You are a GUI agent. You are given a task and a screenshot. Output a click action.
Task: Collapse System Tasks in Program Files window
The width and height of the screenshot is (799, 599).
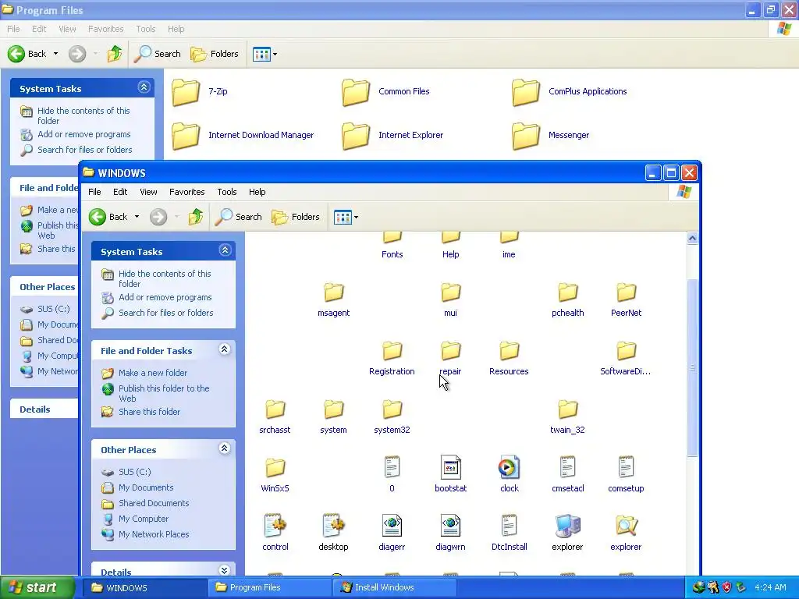[x=144, y=87]
